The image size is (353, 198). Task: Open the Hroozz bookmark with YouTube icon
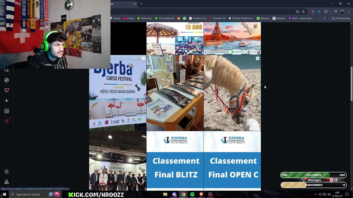(x=129, y=18)
